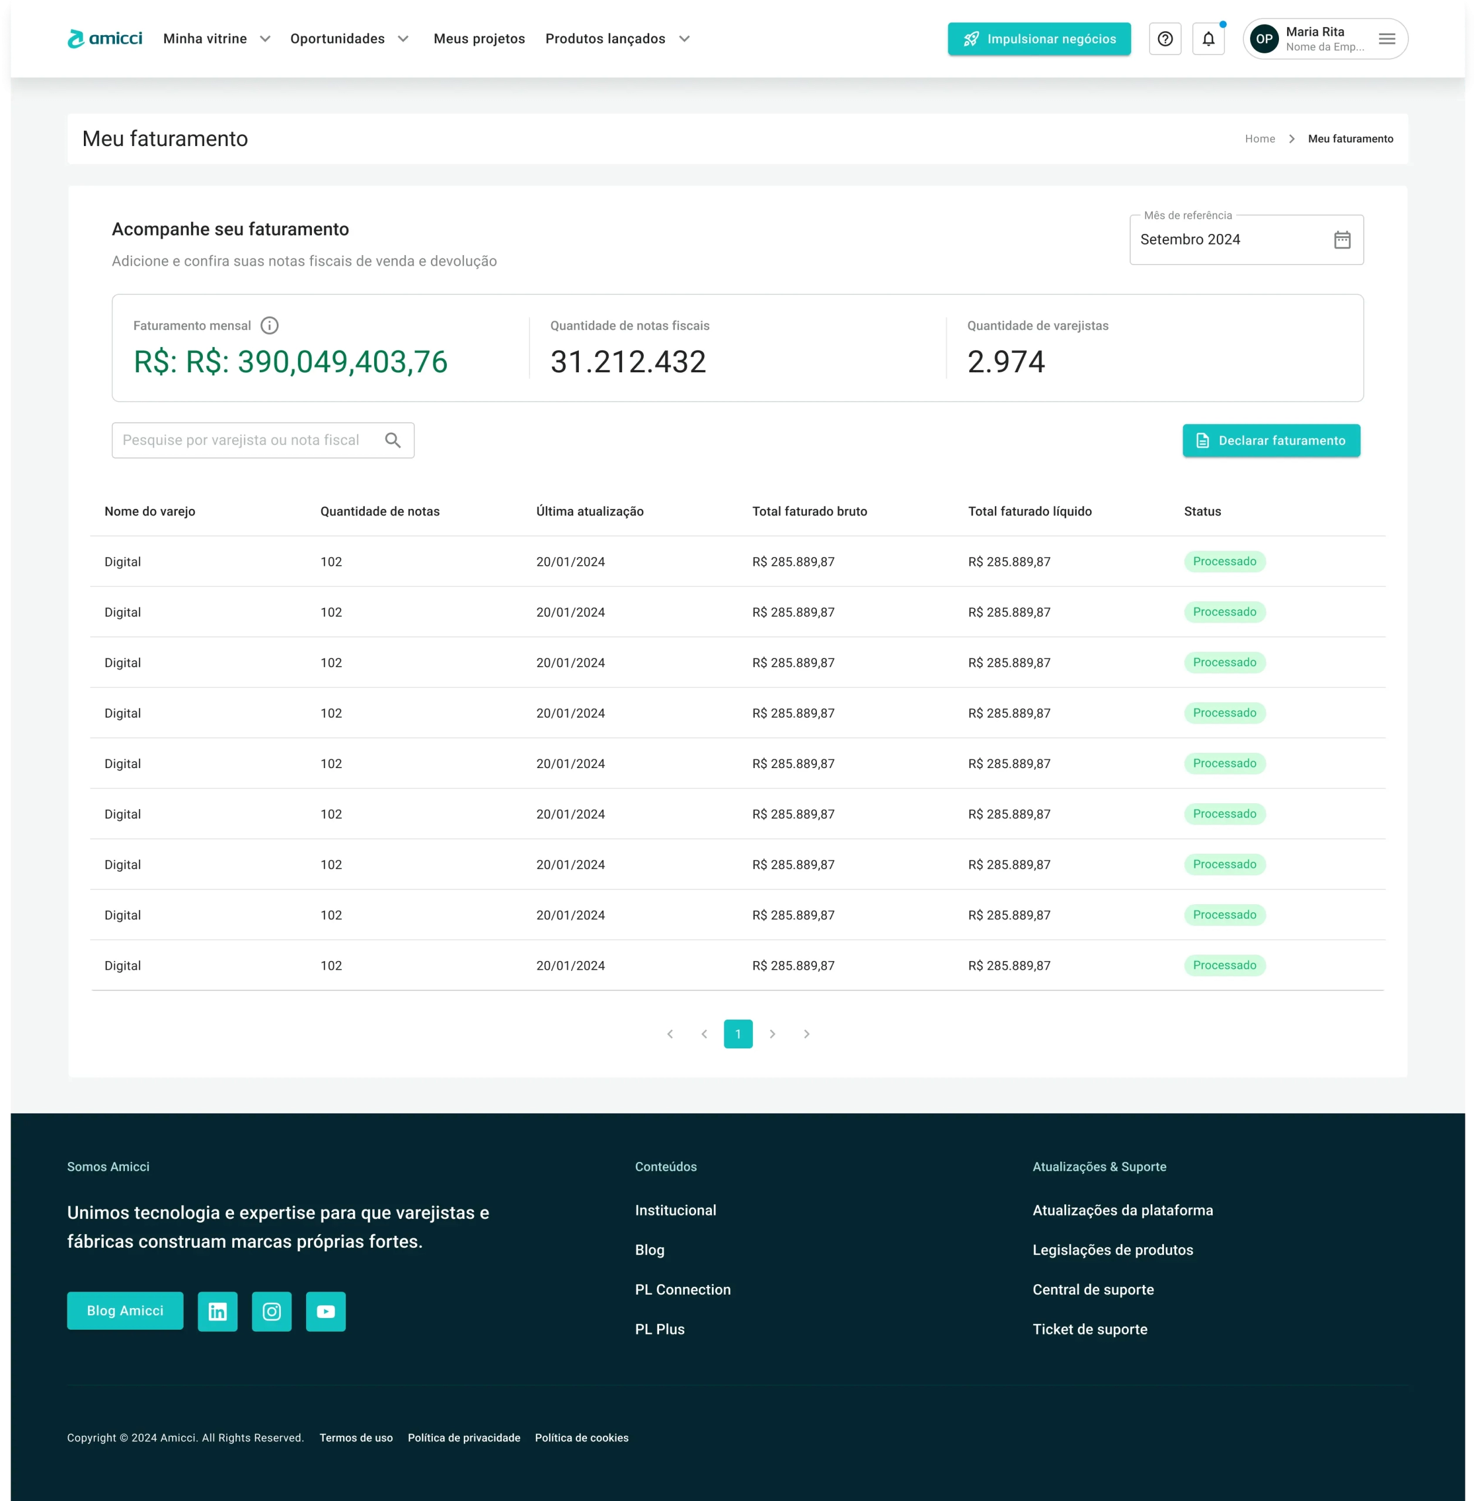Click the amicci logo
This screenshot has width=1476, height=1501.
(104, 39)
